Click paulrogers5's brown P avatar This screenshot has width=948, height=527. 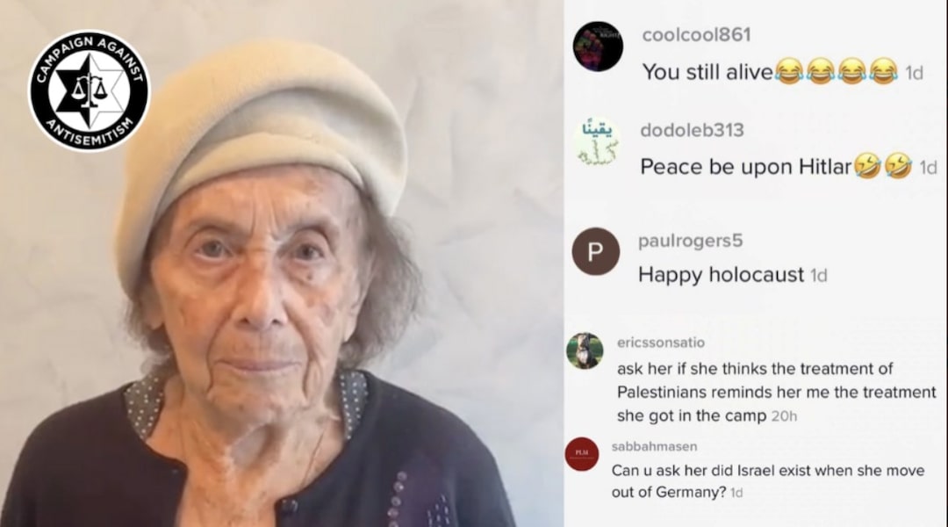coord(595,252)
